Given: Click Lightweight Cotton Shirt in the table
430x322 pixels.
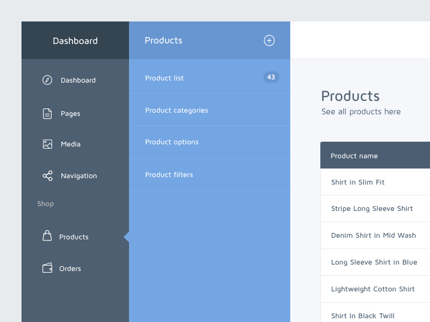Looking at the screenshot, I should 372,289.
